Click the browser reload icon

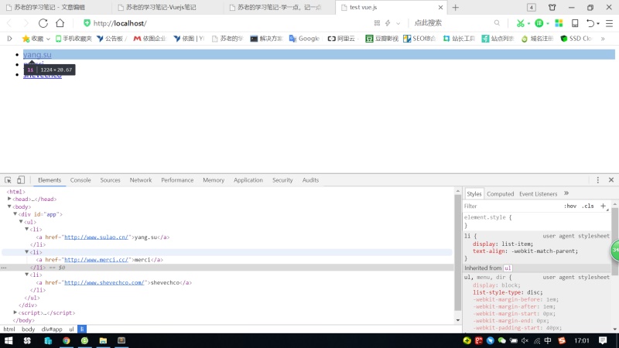(43, 23)
